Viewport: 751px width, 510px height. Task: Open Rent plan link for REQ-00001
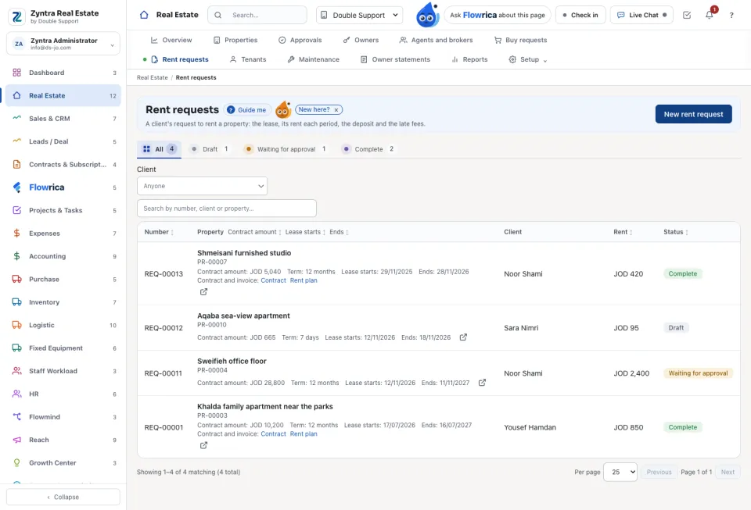click(304, 434)
